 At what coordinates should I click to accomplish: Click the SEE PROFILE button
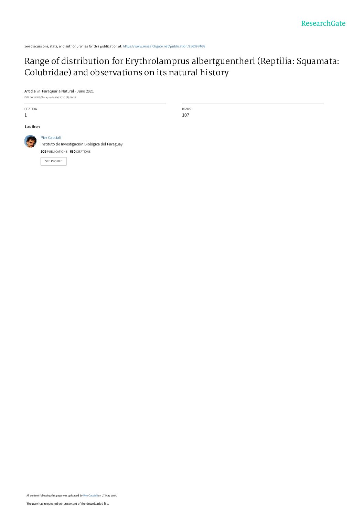tap(54, 161)
